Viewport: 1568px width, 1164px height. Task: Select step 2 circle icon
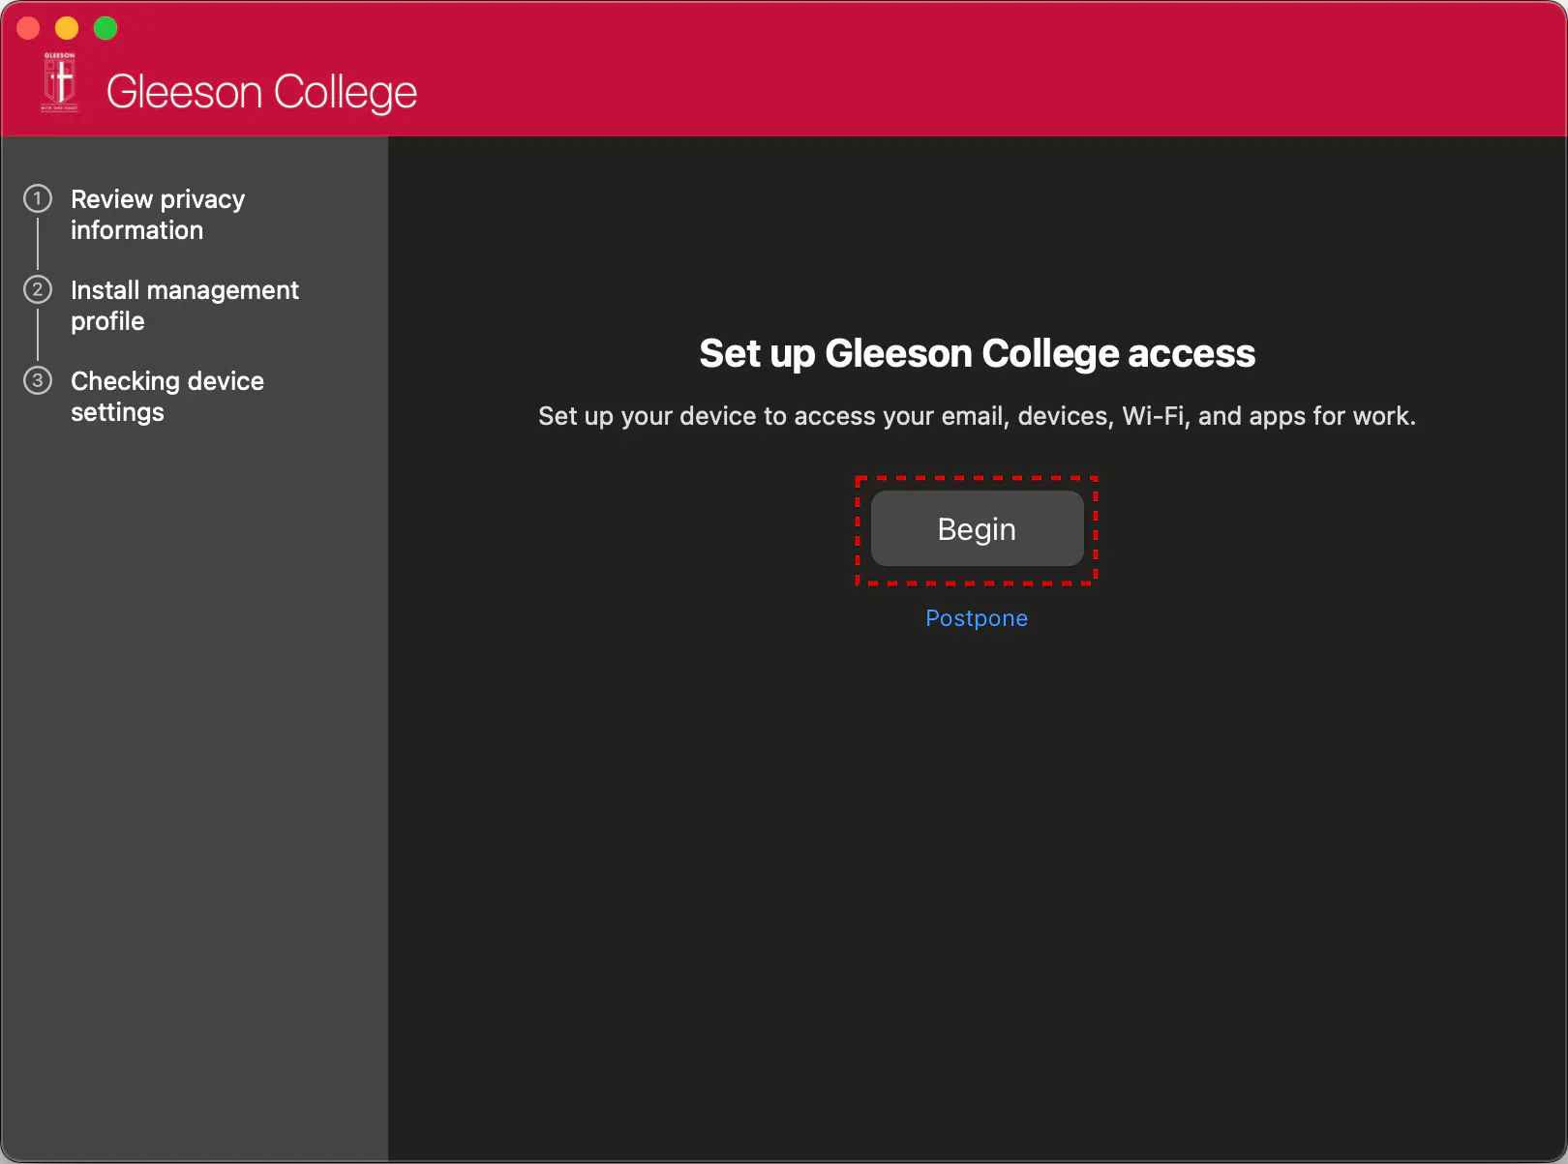[38, 289]
